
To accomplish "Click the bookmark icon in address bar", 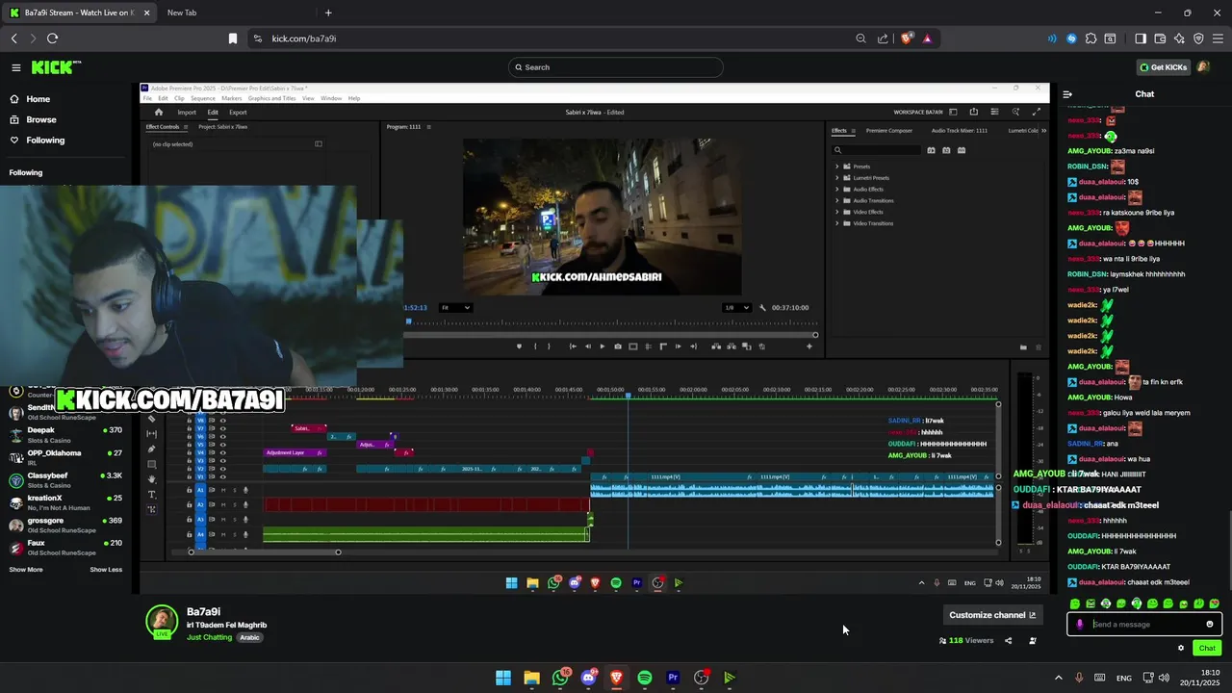I will pyautogui.click(x=233, y=38).
